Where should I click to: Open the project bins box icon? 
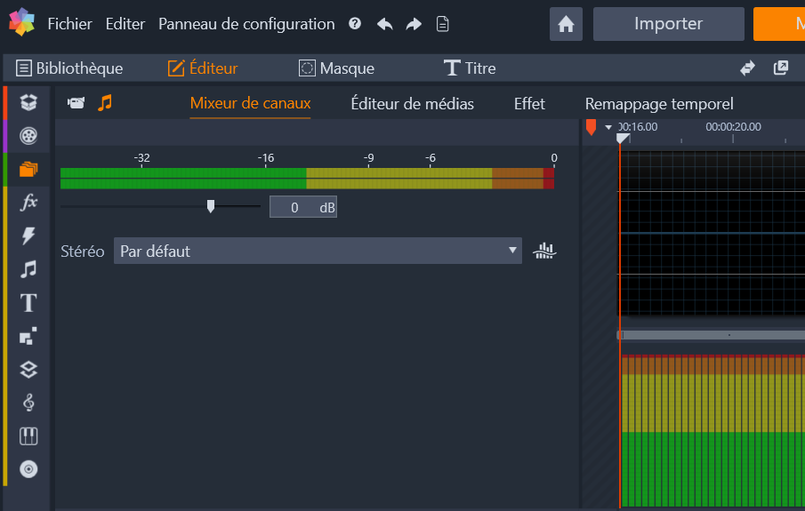pos(28,102)
